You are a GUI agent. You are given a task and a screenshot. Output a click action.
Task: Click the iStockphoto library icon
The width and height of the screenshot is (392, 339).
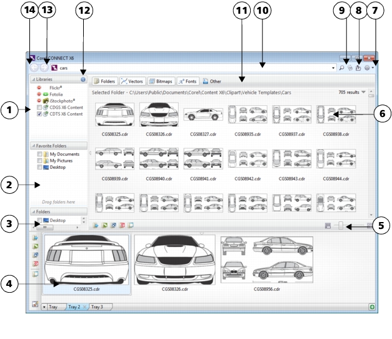point(45,101)
